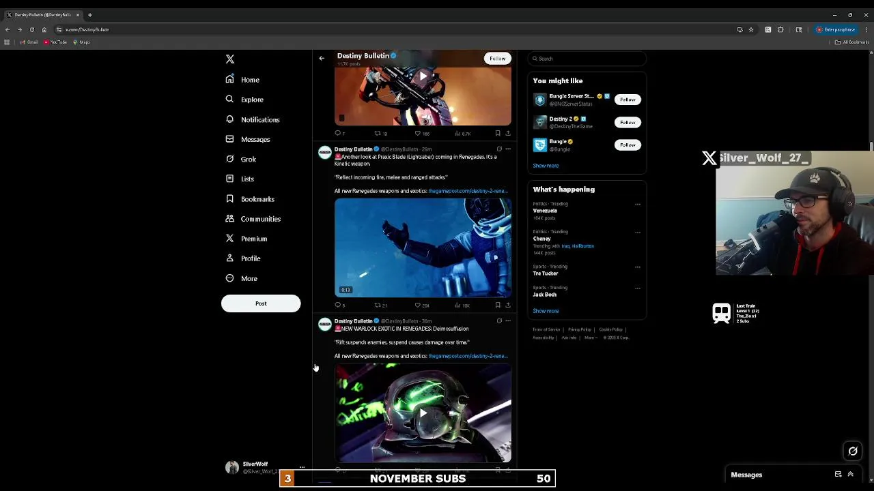Open the Terms of Service link
874x491 pixels.
pos(546,330)
